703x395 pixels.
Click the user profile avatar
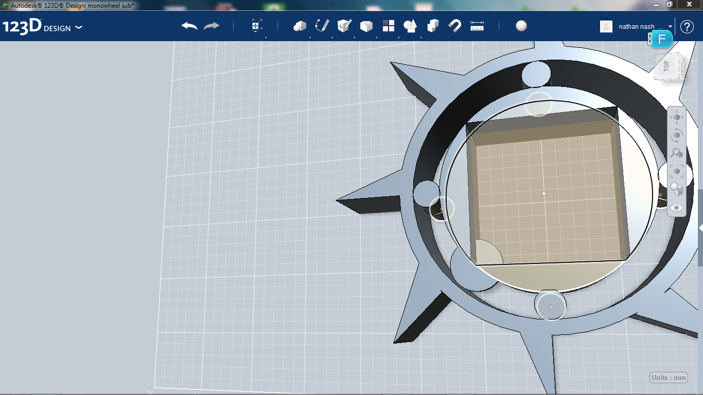point(606,26)
